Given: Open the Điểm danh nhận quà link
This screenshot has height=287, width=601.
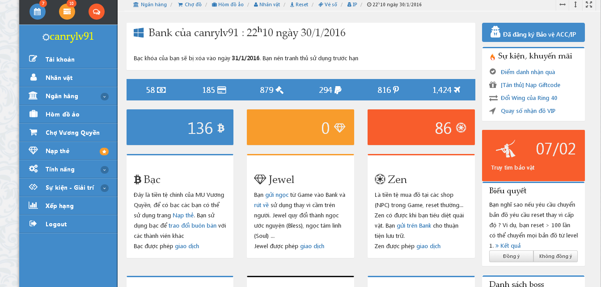Looking at the screenshot, I should 528,72.
